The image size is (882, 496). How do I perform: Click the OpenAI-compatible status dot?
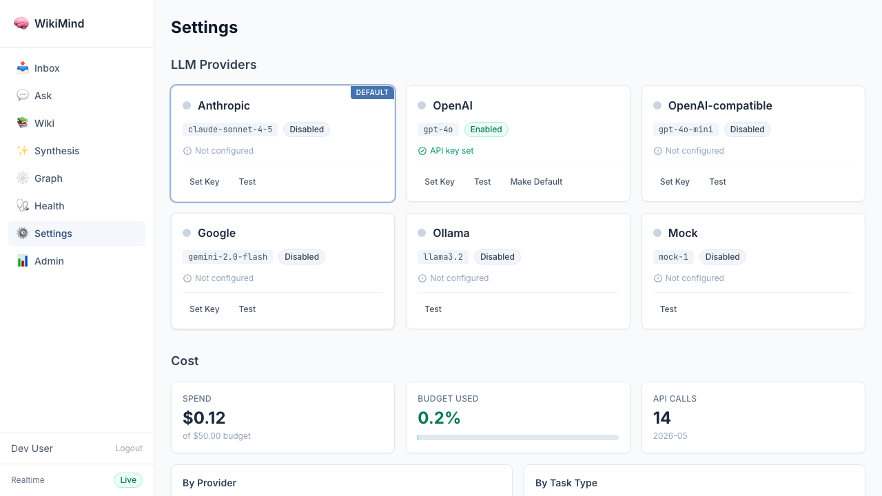click(x=657, y=105)
